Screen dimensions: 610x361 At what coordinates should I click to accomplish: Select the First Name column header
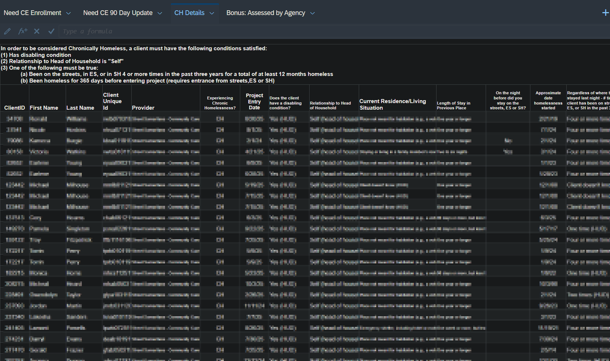44,107
